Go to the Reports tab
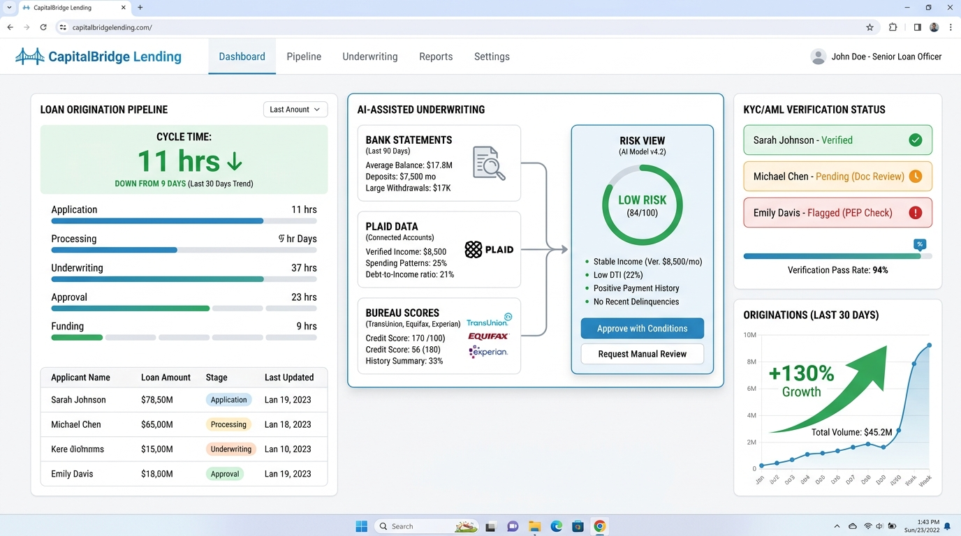This screenshot has width=961, height=536. click(x=436, y=57)
